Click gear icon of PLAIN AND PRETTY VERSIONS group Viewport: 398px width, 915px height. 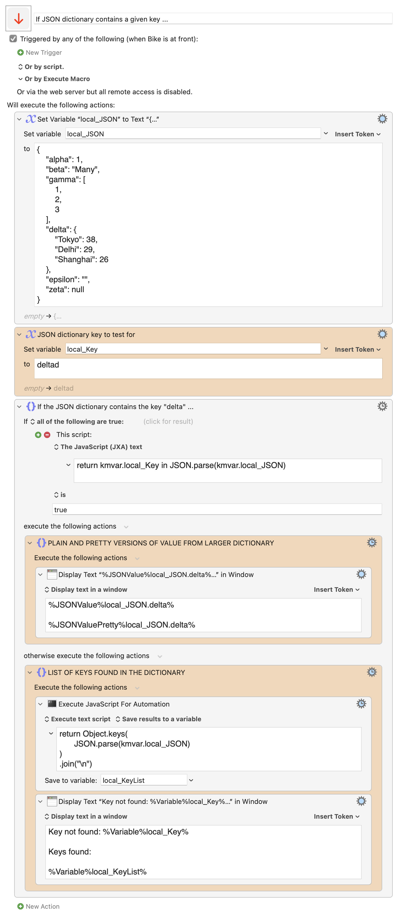coord(371,543)
